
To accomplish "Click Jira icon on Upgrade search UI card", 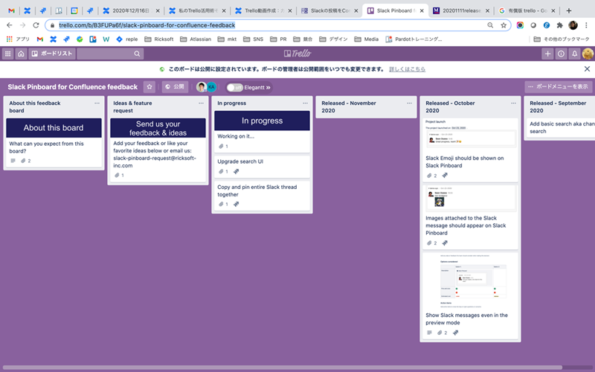I will click(236, 172).
